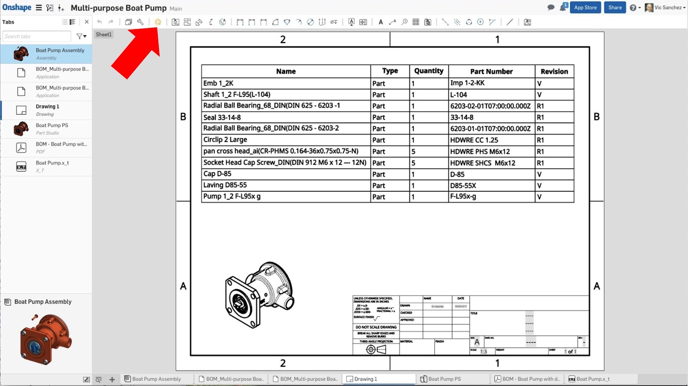The image size is (688, 386).
Task: Select the Detail view tool
Action: 222,22
